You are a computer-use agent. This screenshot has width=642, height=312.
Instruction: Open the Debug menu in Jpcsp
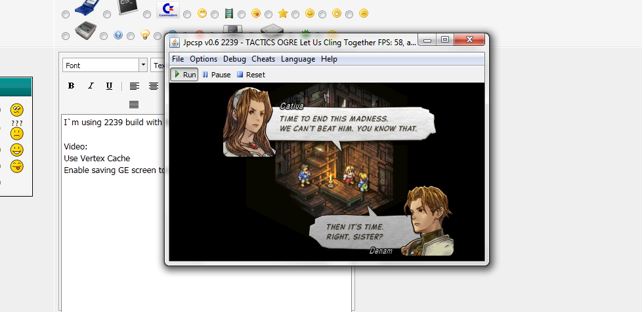[x=234, y=59]
